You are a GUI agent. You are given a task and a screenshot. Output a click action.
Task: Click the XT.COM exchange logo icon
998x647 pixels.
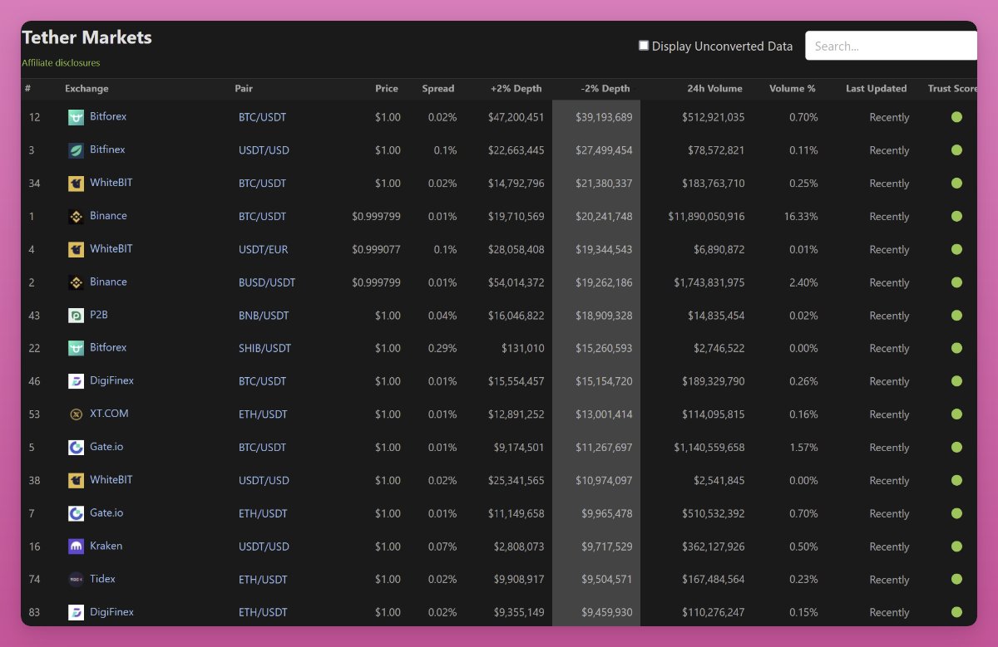tap(76, 414)
